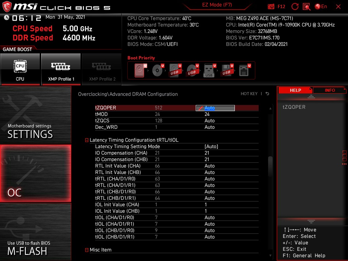Click the settings list scroll down arrow
This screenshot has width=348, height=261.
[270, 256]
